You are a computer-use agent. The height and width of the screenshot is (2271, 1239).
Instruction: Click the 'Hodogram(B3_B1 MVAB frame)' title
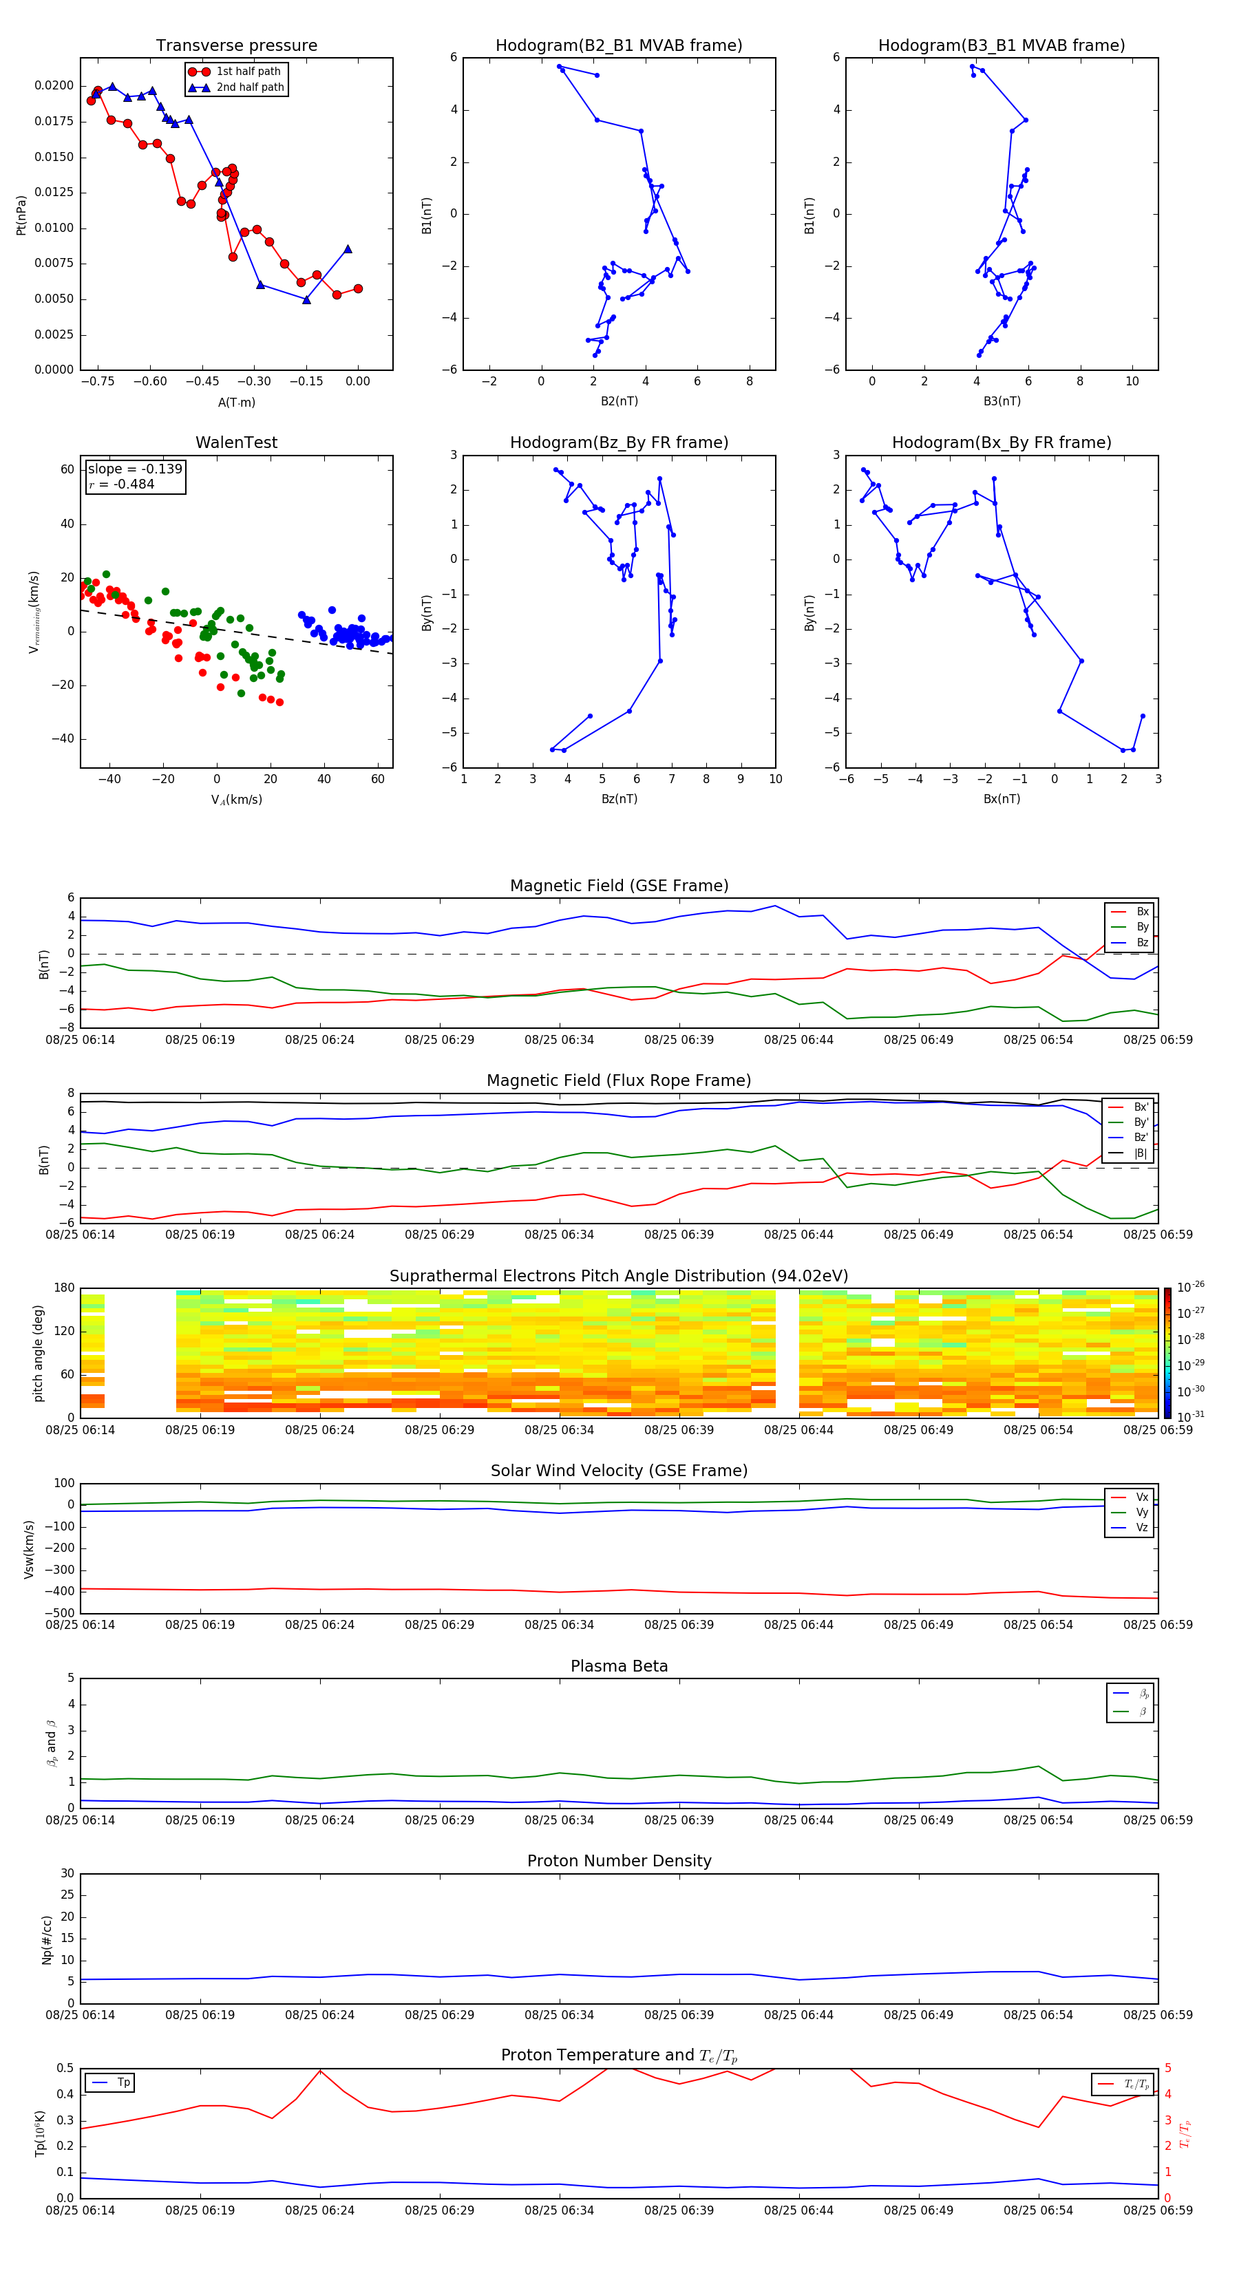[x=1002, y=46]
